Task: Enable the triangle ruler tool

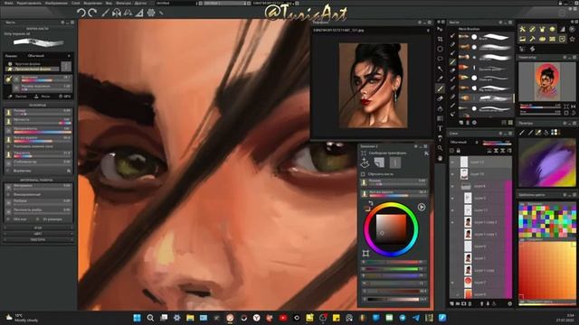Action: (139, 13)
